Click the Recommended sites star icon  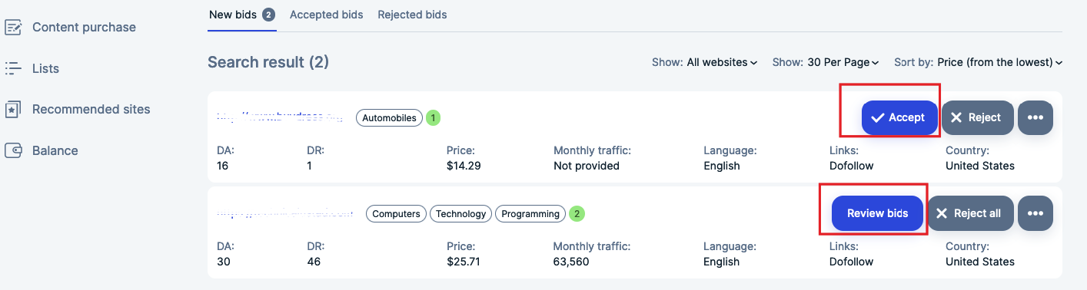click(13, 110)
